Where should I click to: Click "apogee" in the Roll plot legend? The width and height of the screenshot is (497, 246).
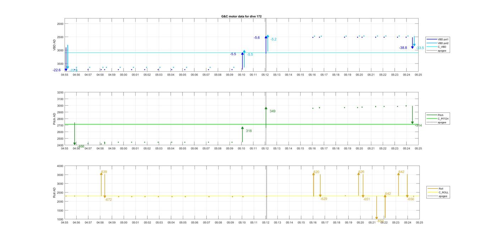click(x=438, y=196)
